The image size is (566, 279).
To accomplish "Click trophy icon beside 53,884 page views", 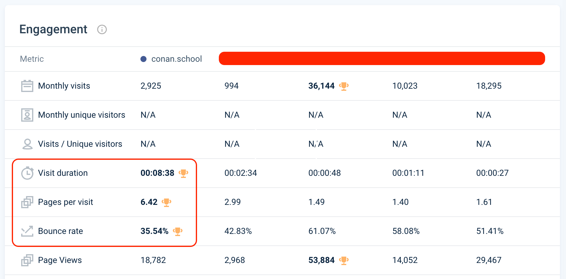I will pyautogui.click(x=344, y=261).
